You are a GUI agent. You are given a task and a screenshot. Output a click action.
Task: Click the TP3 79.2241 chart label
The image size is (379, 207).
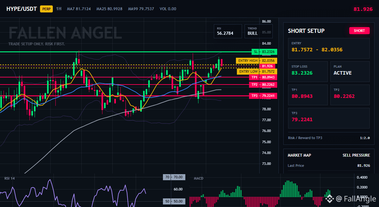(263, 96)
